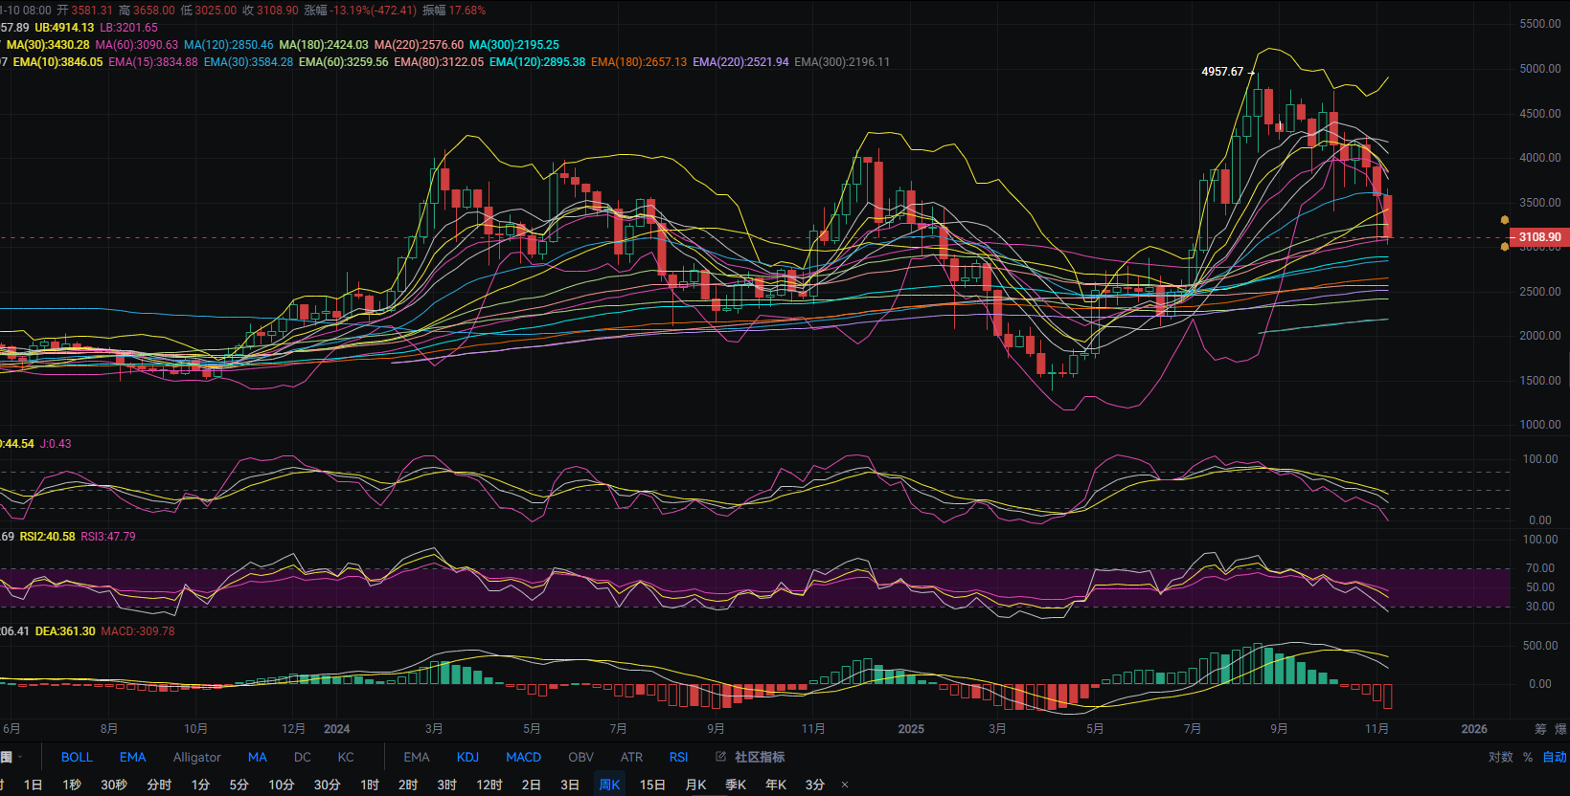Open the 爆 liquidation panel
Screen dimensions: 1570x796
click(1561, 729)
